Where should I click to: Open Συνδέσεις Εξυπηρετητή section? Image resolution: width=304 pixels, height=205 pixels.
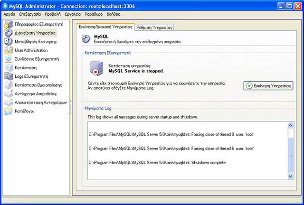pos(37,59)
